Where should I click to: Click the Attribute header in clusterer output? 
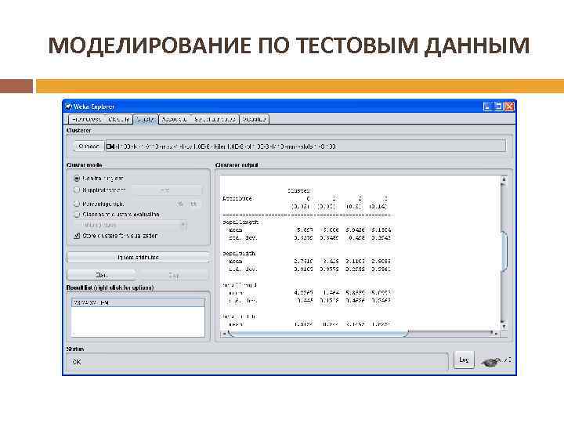pos(237,198)
